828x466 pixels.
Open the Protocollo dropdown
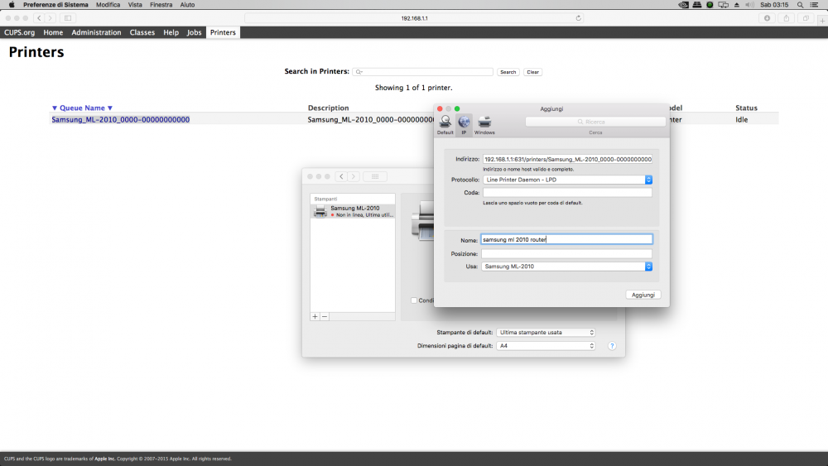click(567, 180)
